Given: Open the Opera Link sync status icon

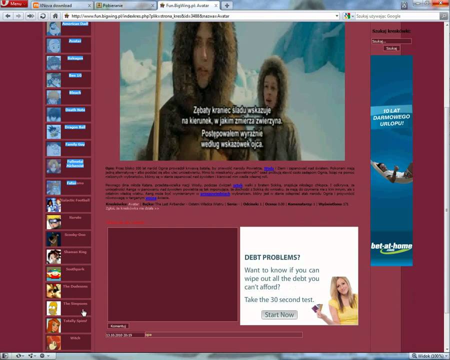Looking at the screenshot, I should [19, 356].
